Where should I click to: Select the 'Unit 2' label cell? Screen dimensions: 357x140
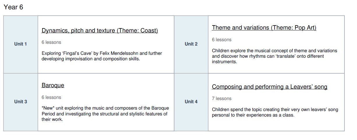191,44
